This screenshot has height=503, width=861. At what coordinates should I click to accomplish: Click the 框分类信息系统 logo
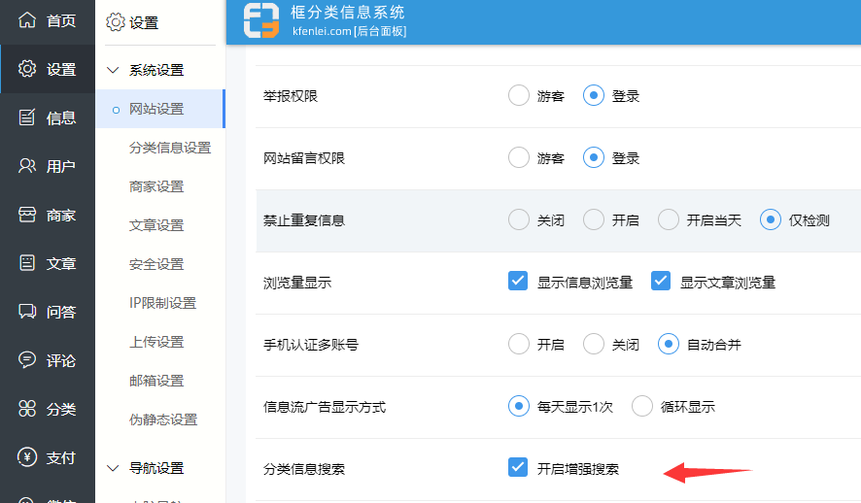[x=261, y=20]
